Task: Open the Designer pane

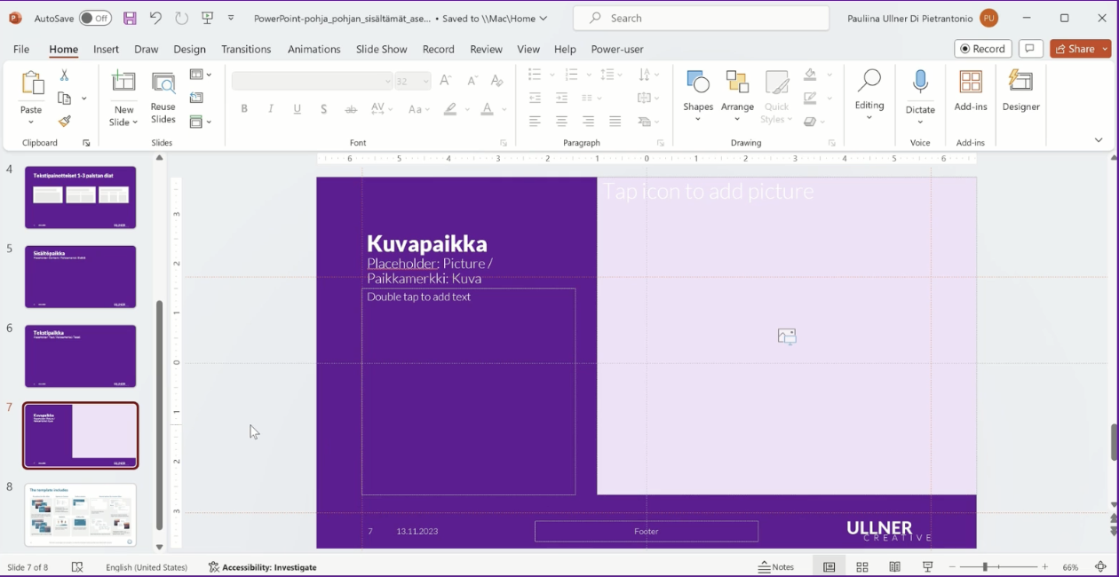Action: (x=1020, y=92)
